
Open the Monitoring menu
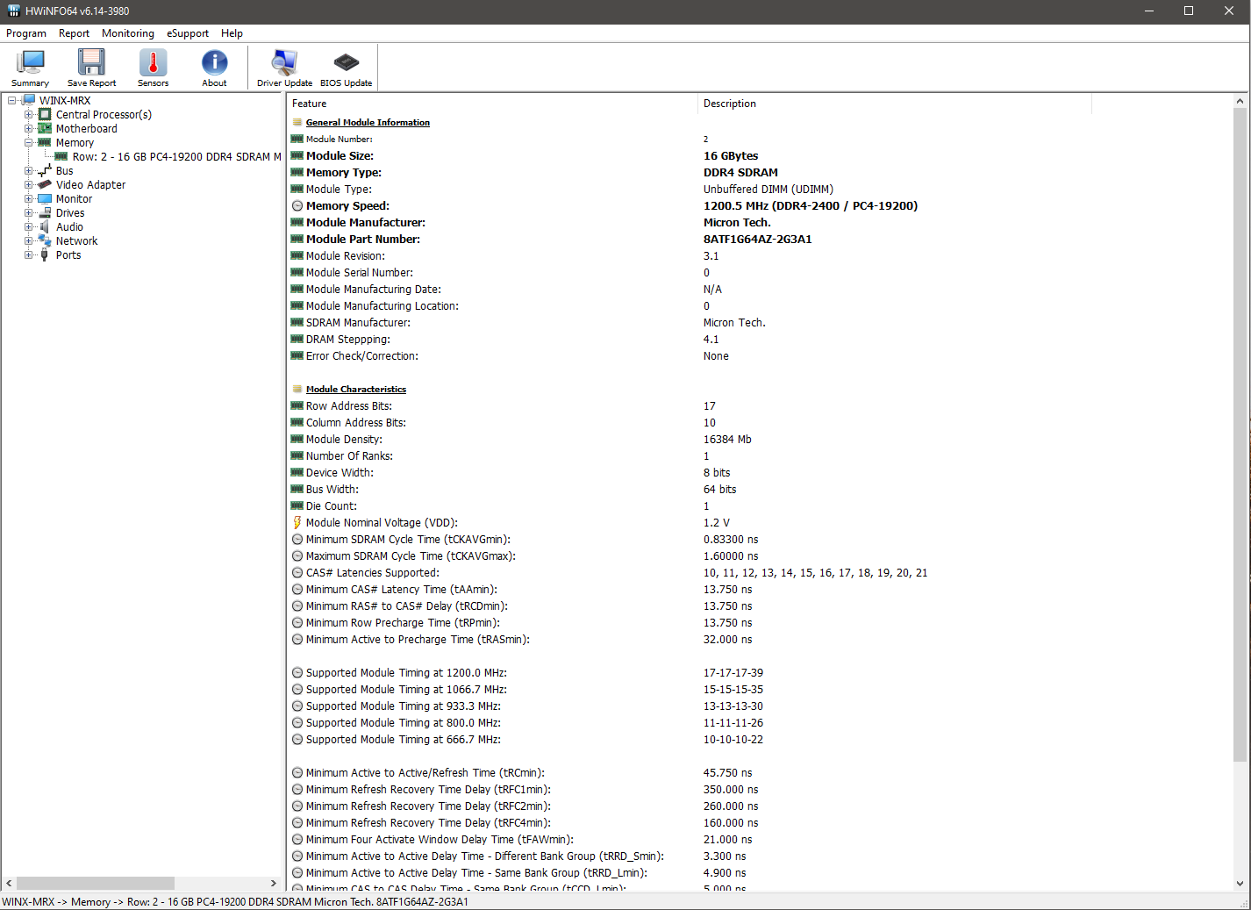pos(128,33)
